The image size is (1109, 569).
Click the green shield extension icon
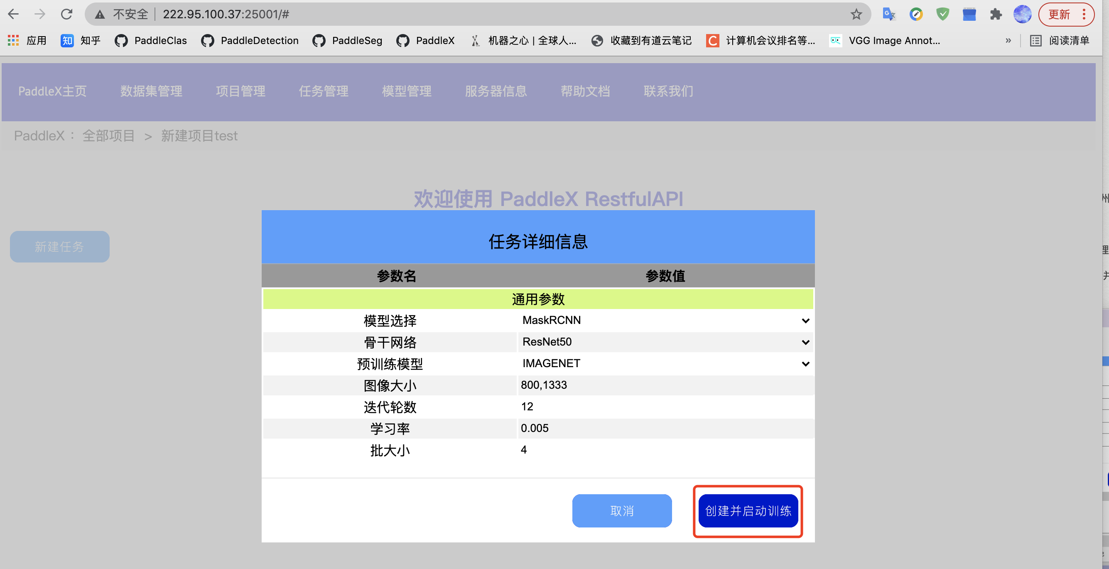click(942, 14)
